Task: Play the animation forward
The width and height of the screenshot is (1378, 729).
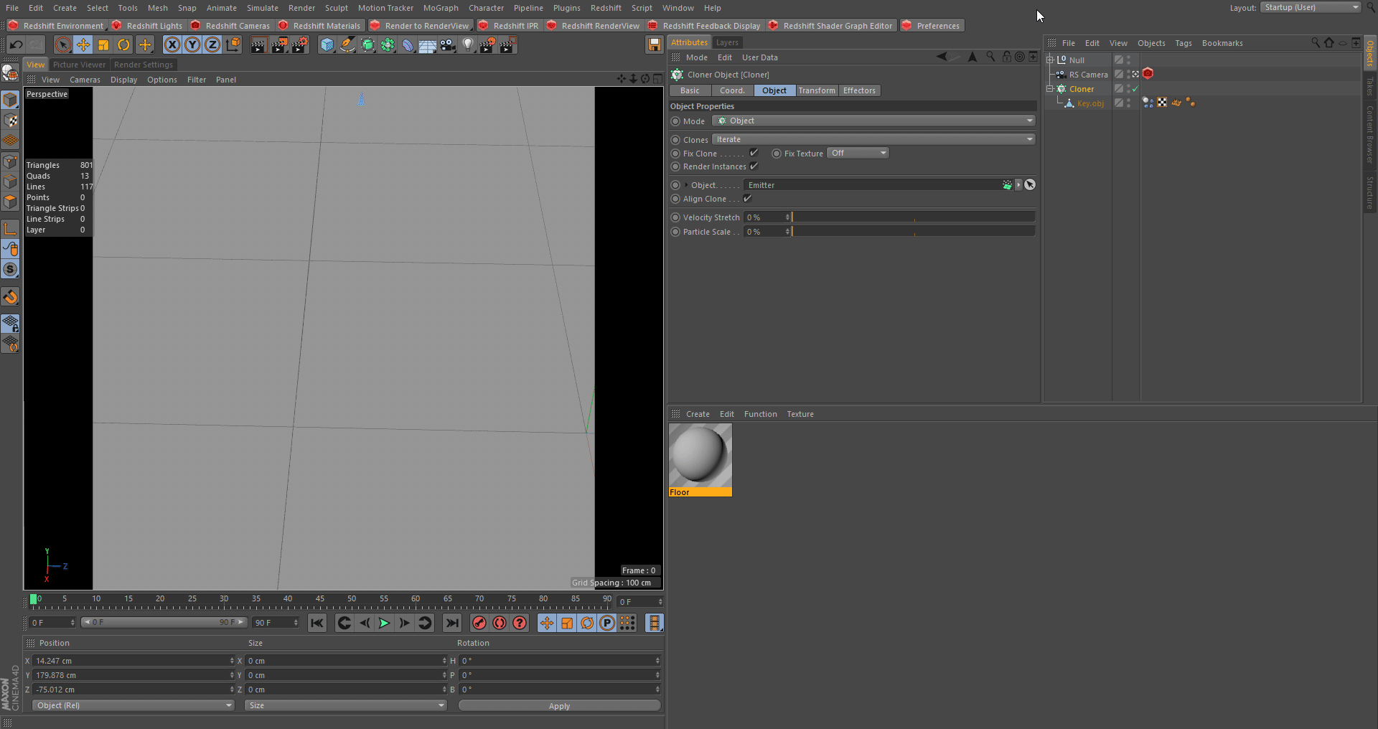Action: pos(384,623)
